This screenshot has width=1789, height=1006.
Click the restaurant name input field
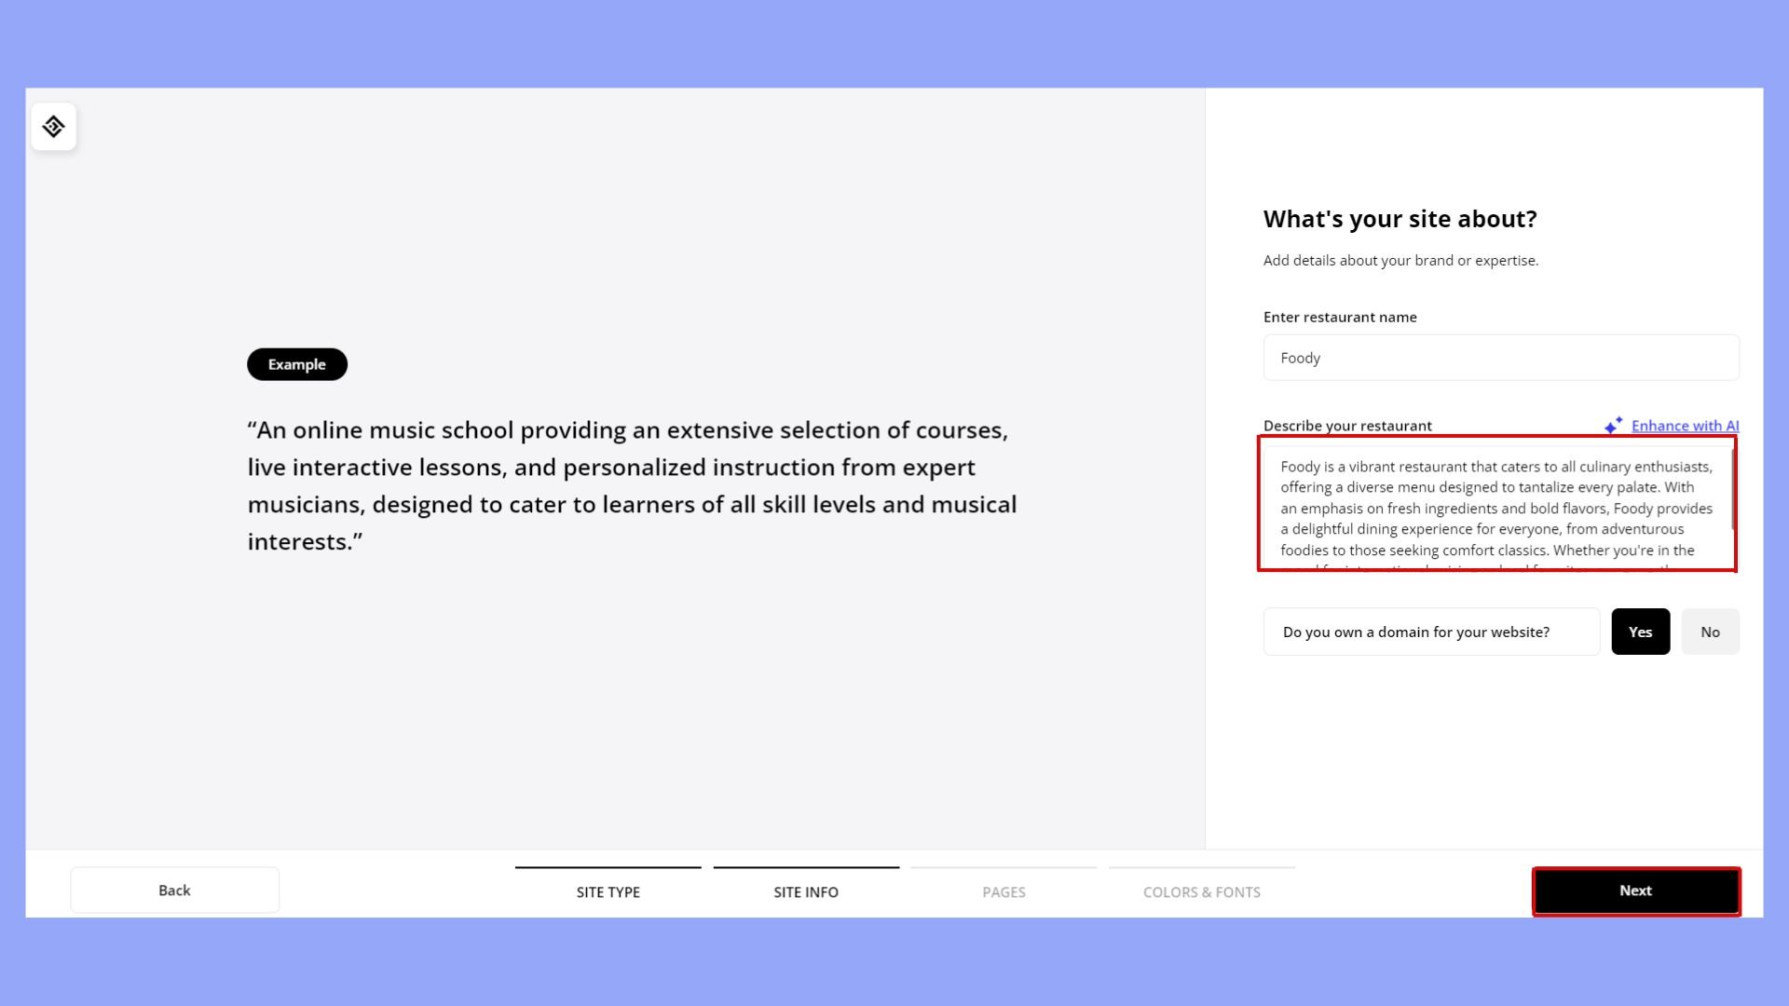[1500, 358]
